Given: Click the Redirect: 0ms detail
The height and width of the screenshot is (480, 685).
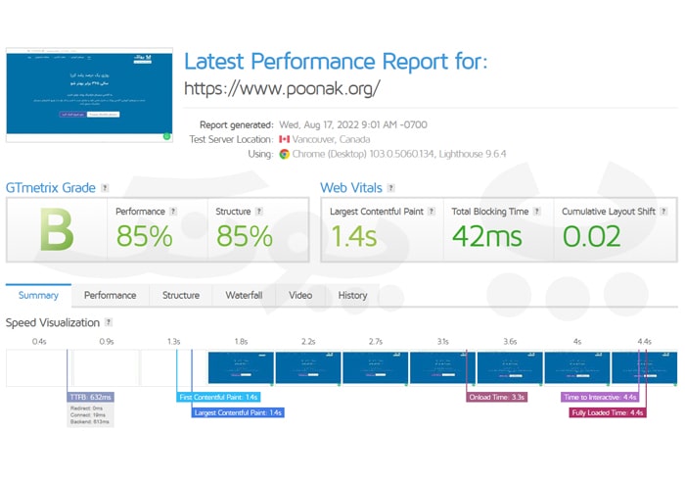Looking at the screenshot, I should click(x=86, y=408).
